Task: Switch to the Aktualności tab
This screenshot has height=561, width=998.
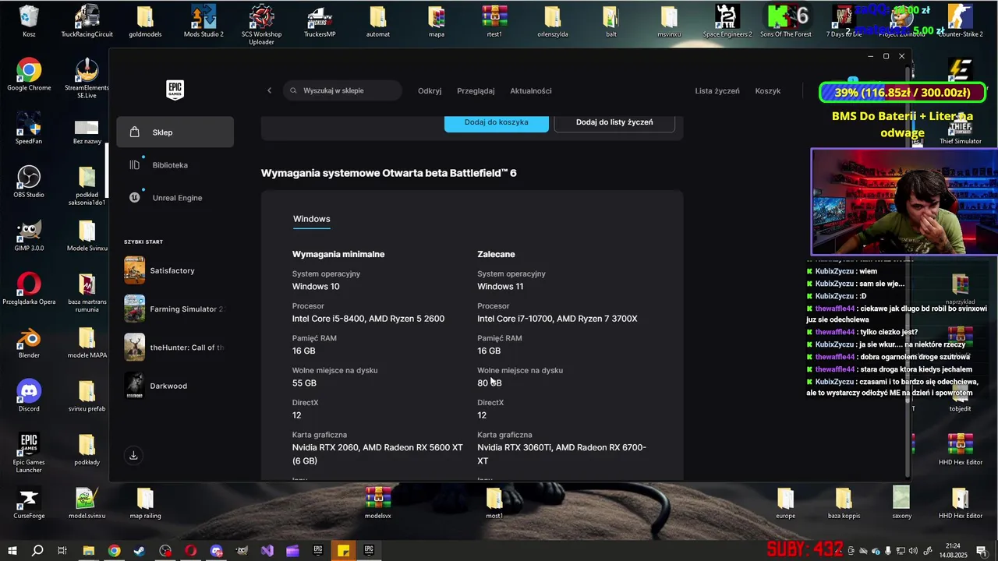Action: [531, 91]
